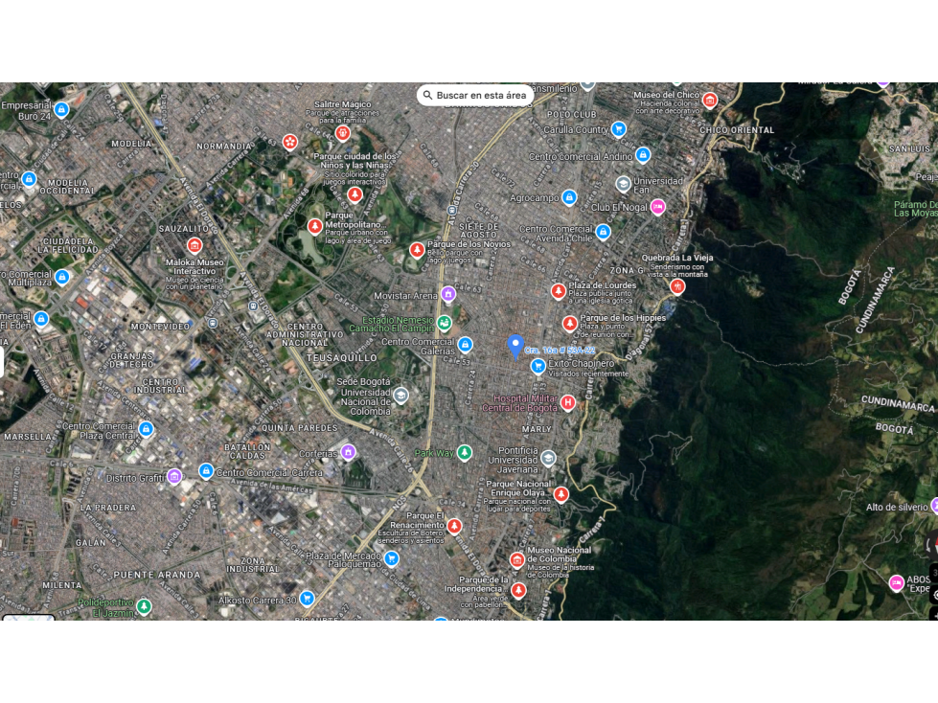This screenshot has height=703, width=938.
Task: Click the Parque Metropolitano tree pin
Action: pyautogui.click(x=314, y=226)
